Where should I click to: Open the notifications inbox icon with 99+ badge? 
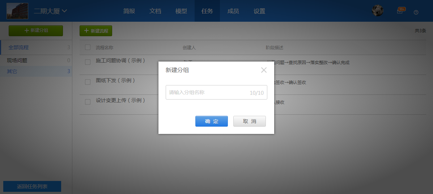pyautogui.click(x=400, y=11)
